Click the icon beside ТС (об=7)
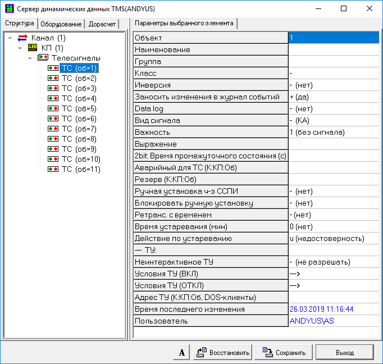Screen dimensions: 383x364 pyautogui.click(x=53, y=129)
